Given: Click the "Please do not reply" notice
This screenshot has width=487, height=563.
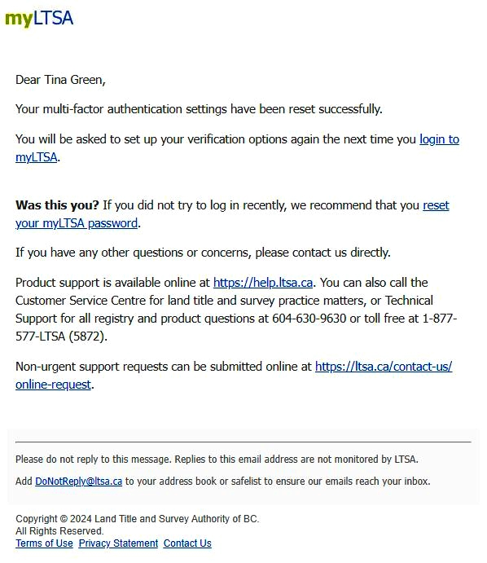Looking at the screenshot, I should point(217,460).
